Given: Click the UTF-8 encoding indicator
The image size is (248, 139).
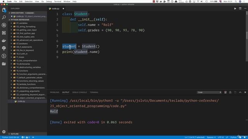Looking at the screenshot, I should pyautogui.click(x=220, y=137).
